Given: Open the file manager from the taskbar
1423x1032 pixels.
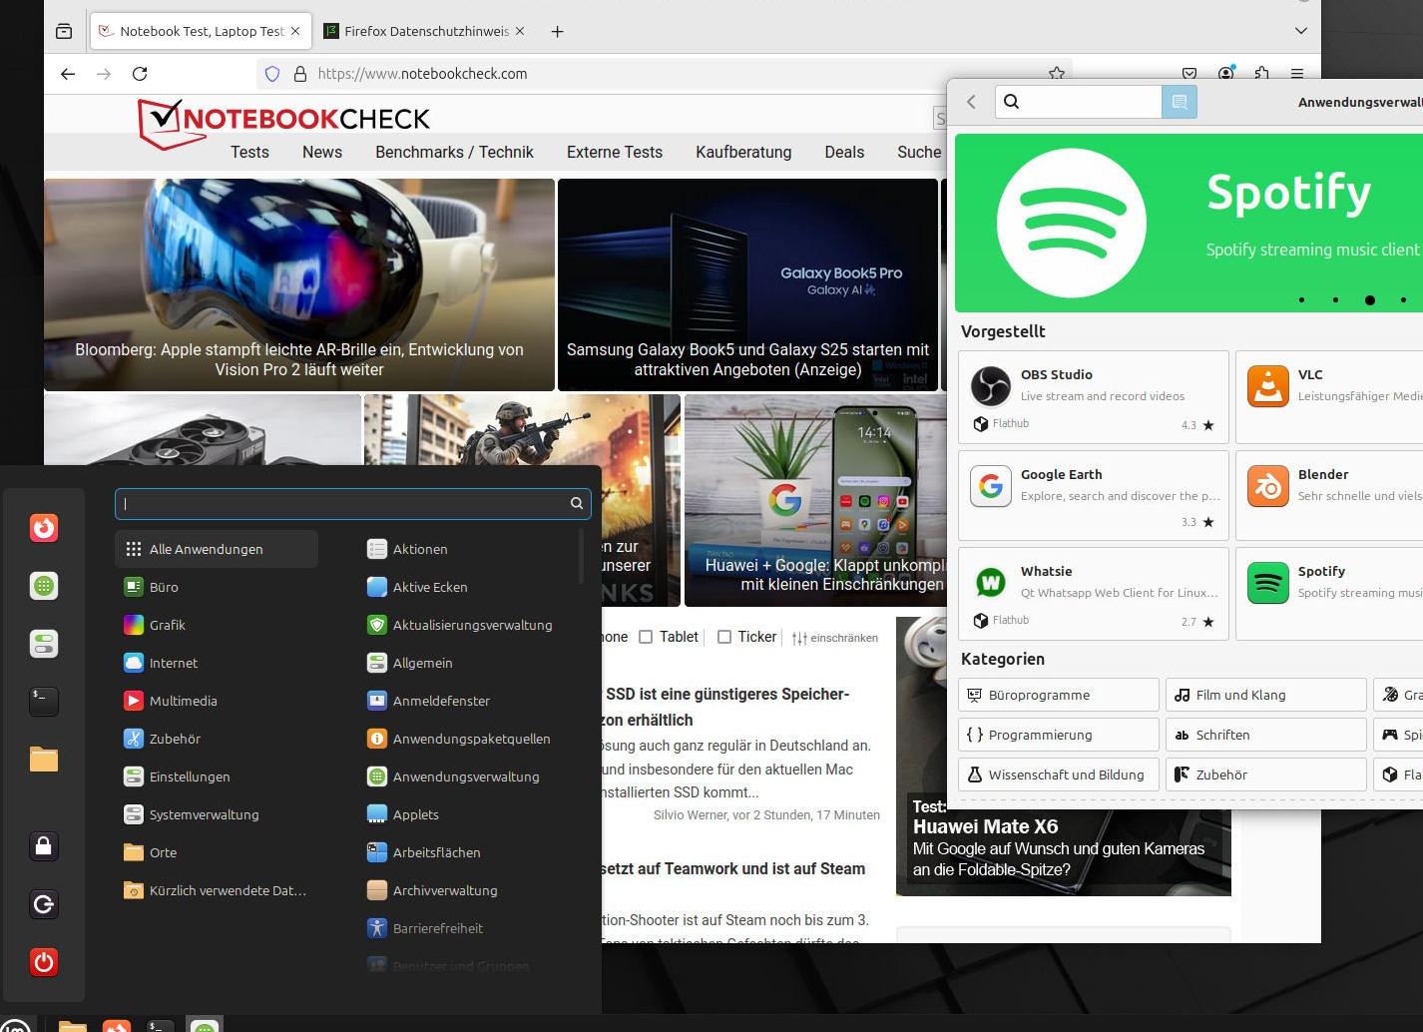Looking at the screenshot, I should tap(72, 1025).
